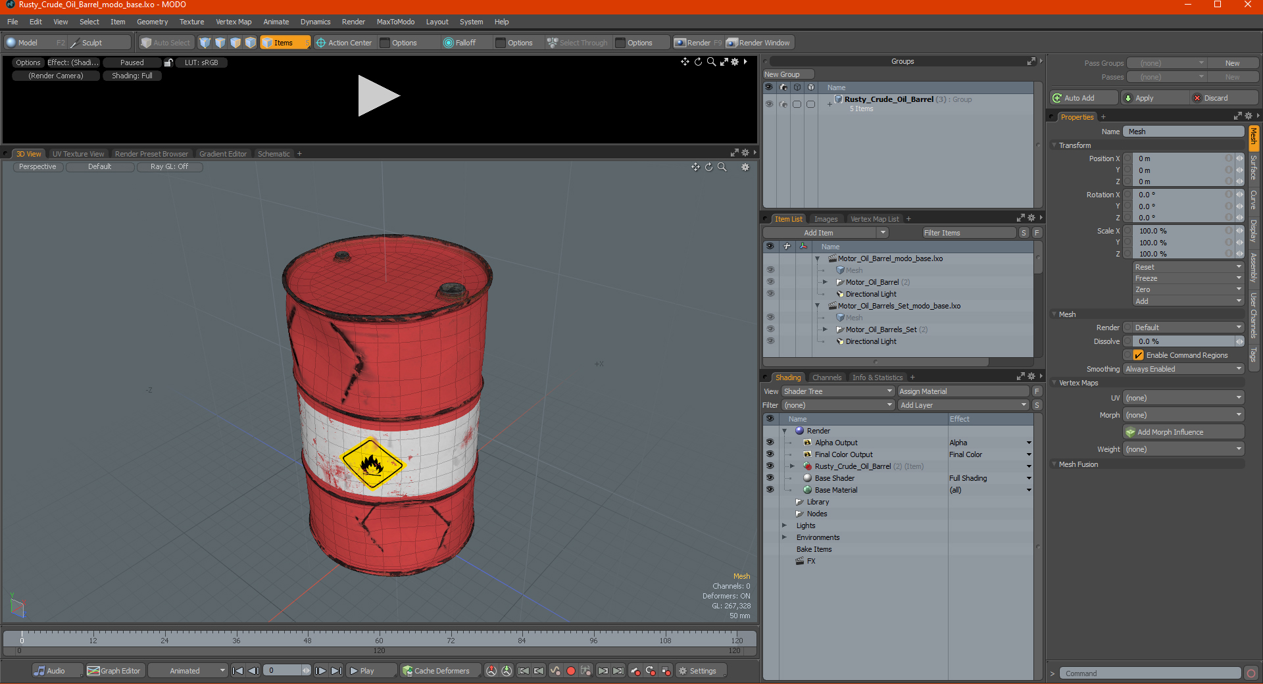Open UV vertex map dropdown
1263x684 pixels.
[x=1183, y=398]
